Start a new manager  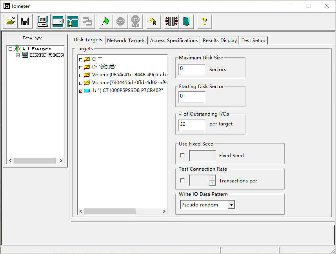click(x=43, y=21)
